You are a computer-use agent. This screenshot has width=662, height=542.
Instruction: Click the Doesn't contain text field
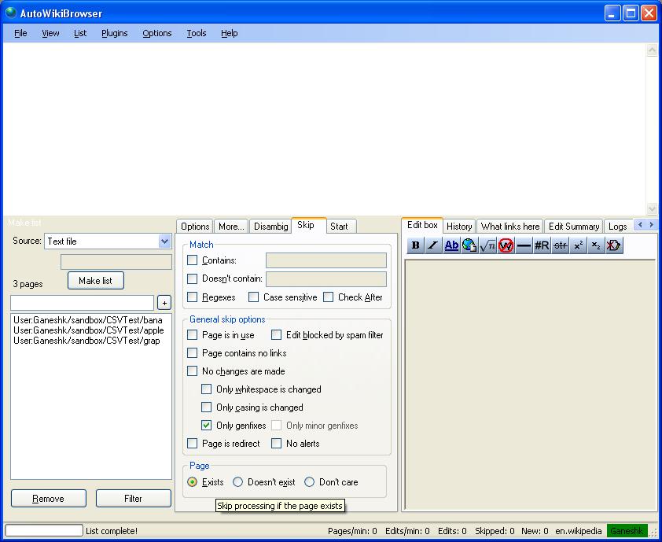[x=326, y=278]
